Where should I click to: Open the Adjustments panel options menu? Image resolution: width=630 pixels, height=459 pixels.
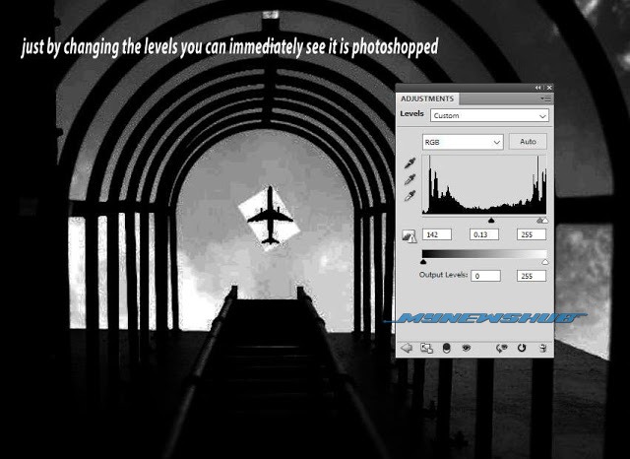pyautogui.click(x=546, y=98)
